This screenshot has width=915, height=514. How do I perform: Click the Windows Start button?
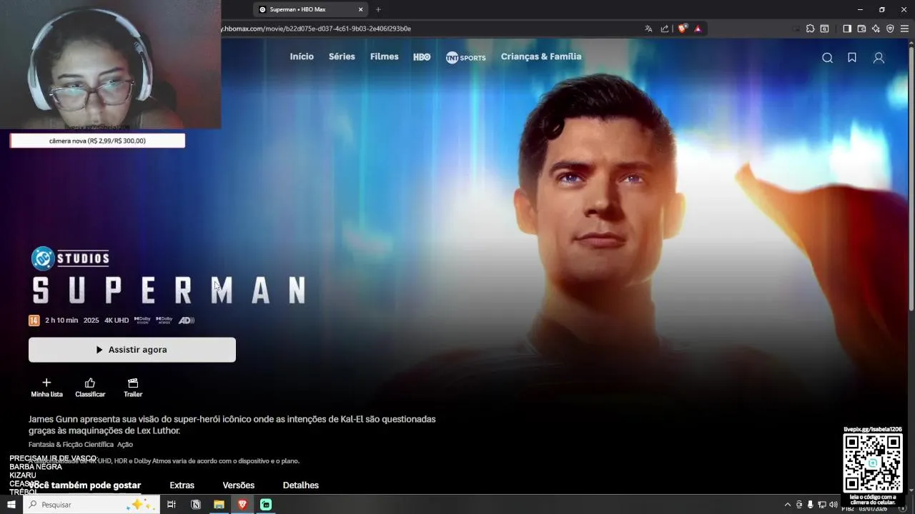coord(11,505)
